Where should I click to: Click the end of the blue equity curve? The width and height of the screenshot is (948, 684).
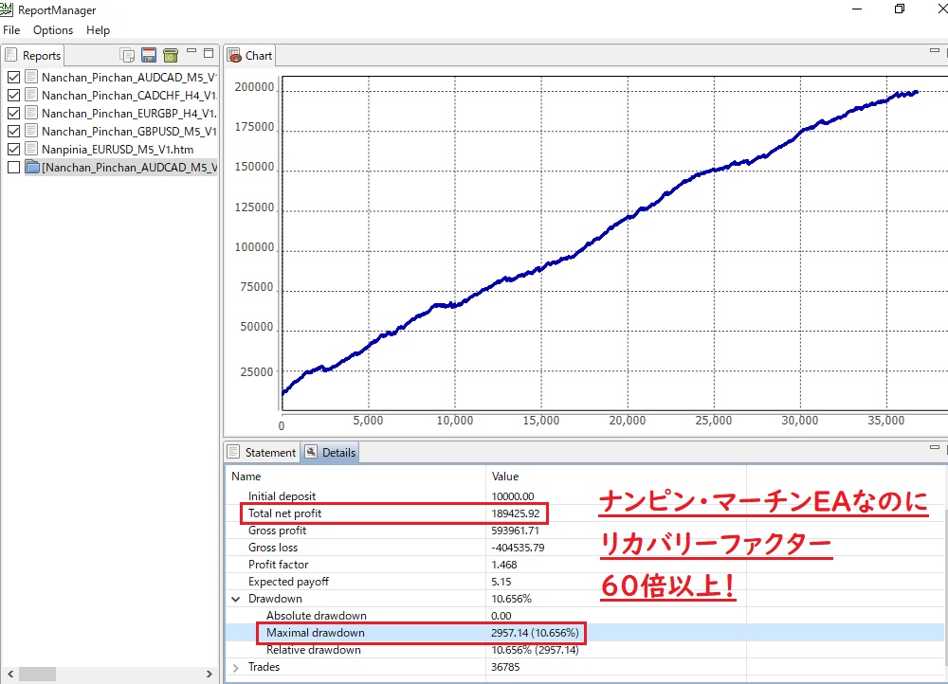(917, 92)
